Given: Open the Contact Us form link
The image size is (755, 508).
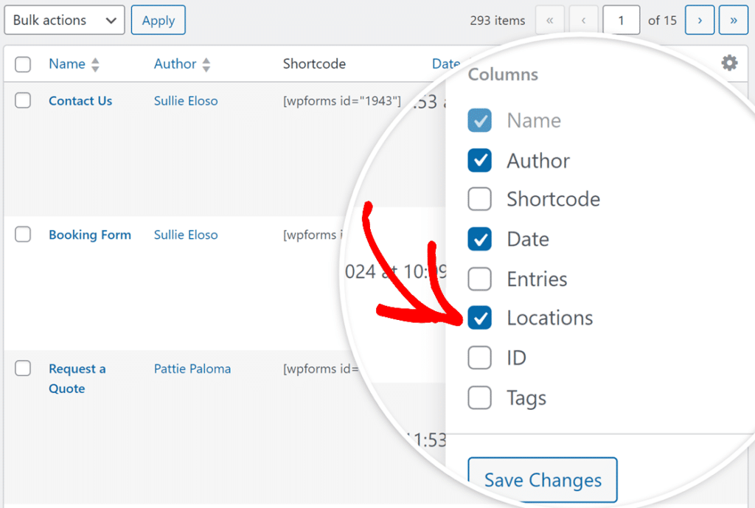Looking at the screenshot, I should point(80,101).
